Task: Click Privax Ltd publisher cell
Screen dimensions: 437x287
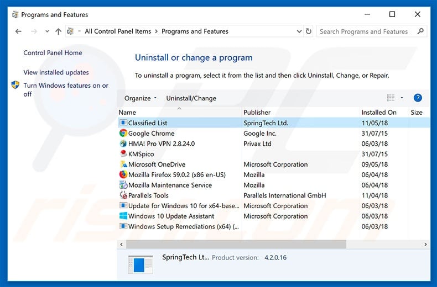Action: click(257, 143)
